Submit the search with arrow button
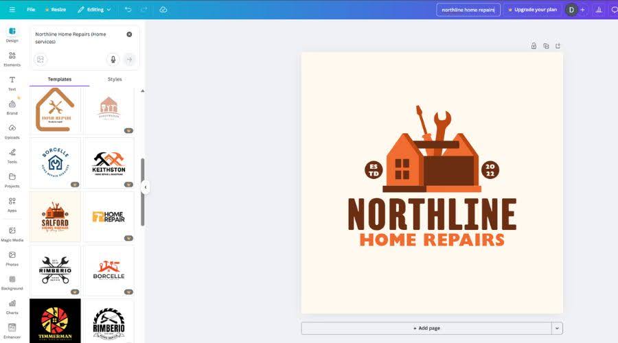This screenshot has width=618, height=343. click(129, 60)
